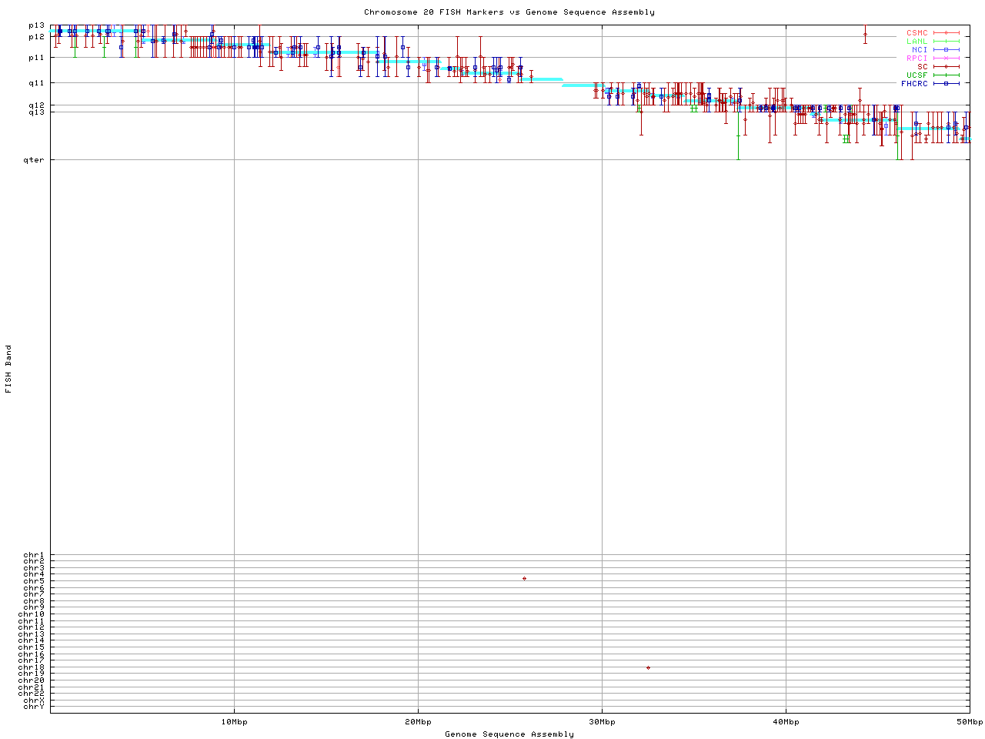The width and height of the screenshot is (985, 739).
Task: Click the SC legend line marker
Action: tap(946, 67)
